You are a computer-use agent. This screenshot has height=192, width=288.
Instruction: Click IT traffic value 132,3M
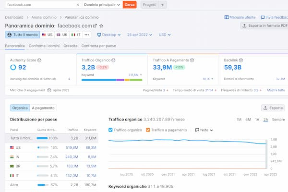click(72, 176)
